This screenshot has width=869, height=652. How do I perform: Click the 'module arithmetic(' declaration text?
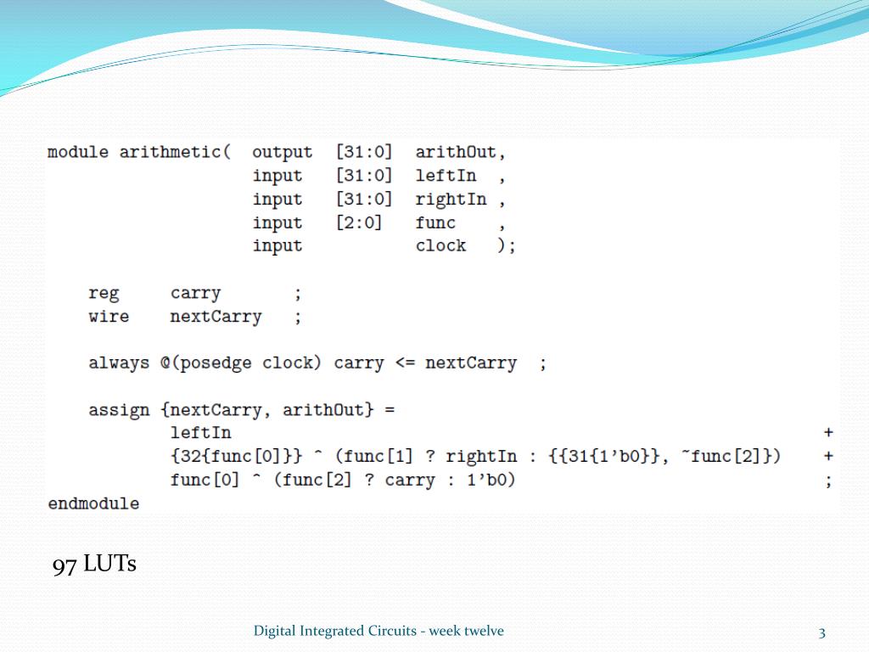pos(139,153)
